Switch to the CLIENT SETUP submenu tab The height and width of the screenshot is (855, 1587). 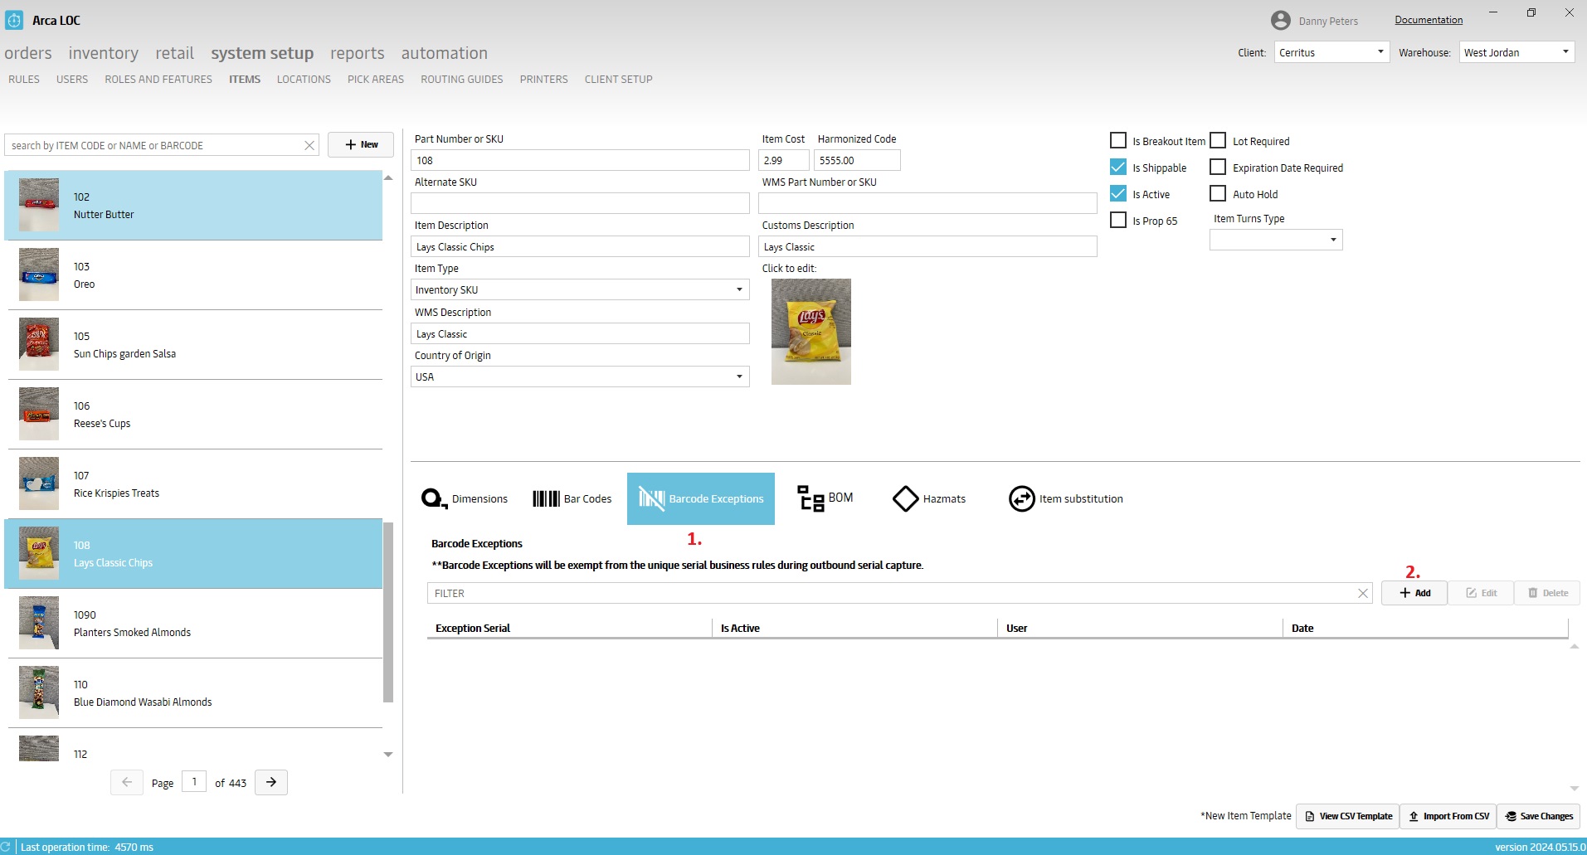coord(619,80)
